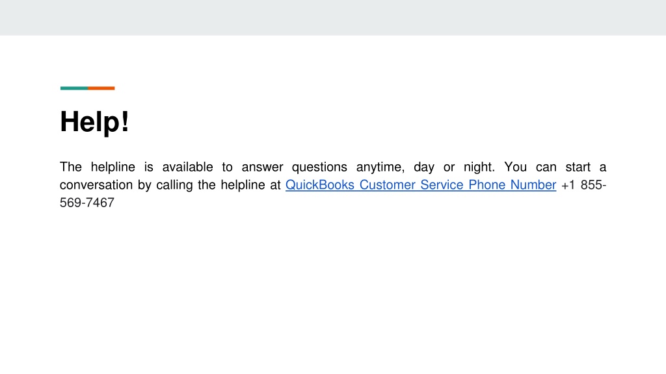Click the words Phone Number in the link

pos(513,185)
